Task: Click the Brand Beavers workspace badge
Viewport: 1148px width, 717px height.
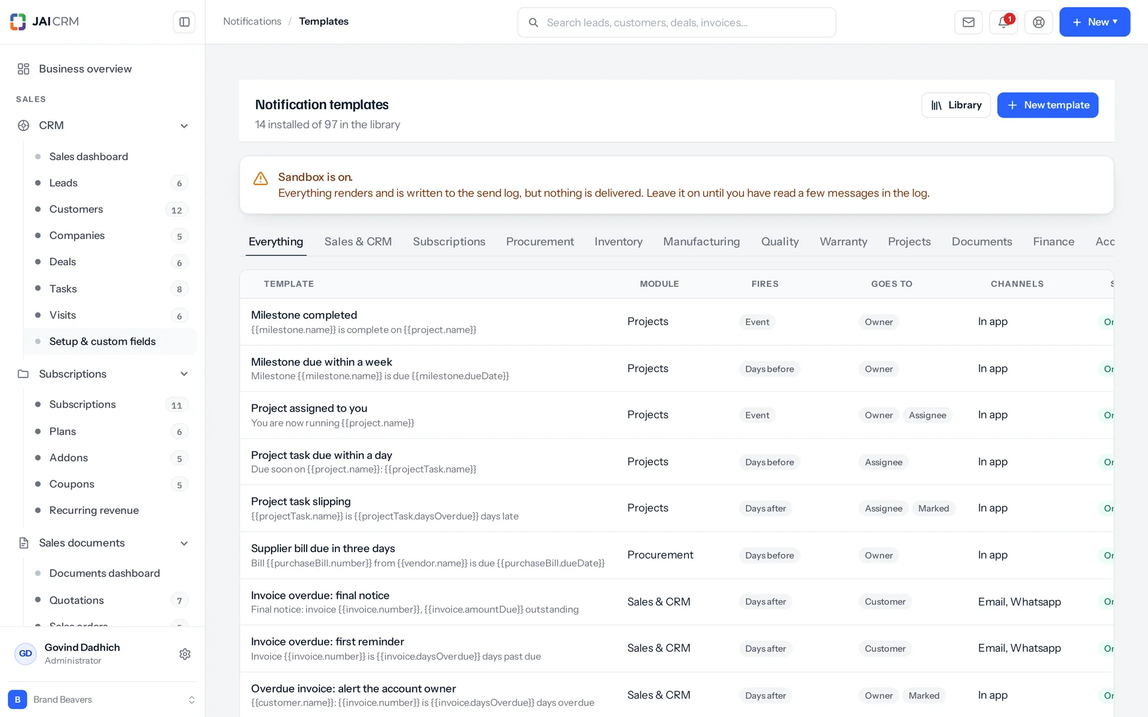Action: tap(17, 699)
